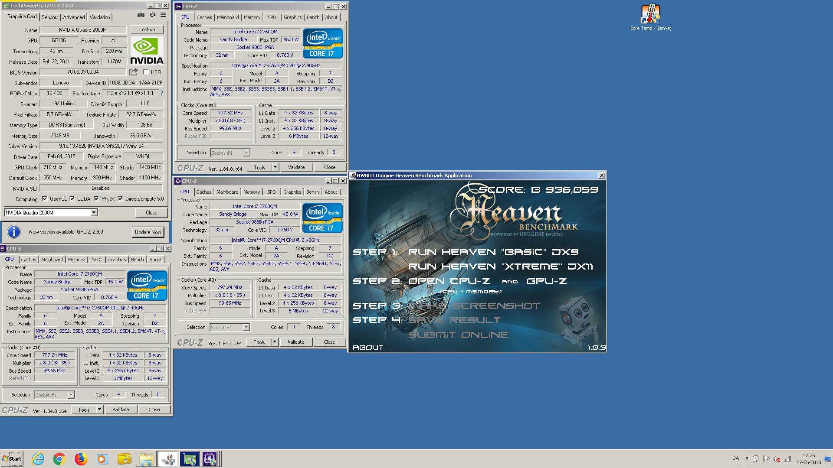Open Socket #1 selection in CPU-Z beside Heaven window
Image resolution: width=833 pixels, height=468 pixels.
point(230,328)
